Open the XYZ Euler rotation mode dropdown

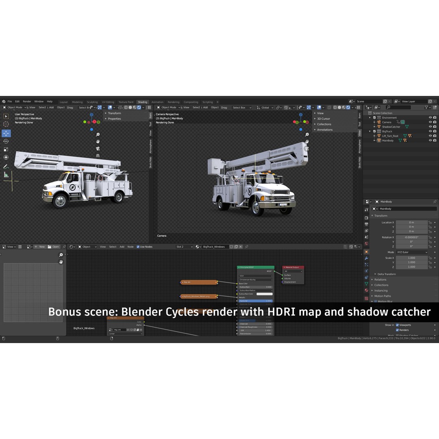tap(412, 252)
